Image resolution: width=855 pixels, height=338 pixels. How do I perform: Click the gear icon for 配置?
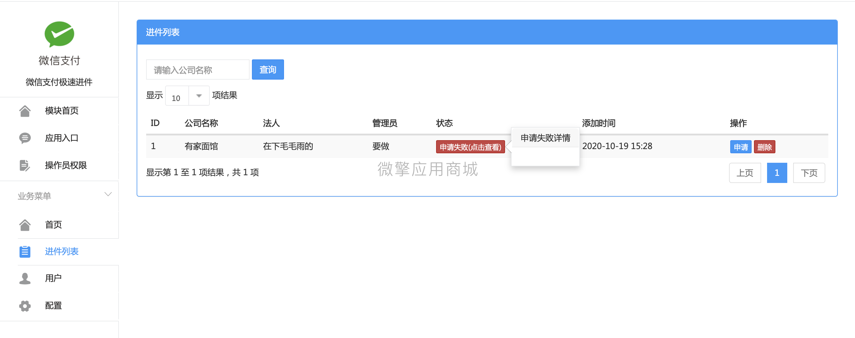click(25, 306)
